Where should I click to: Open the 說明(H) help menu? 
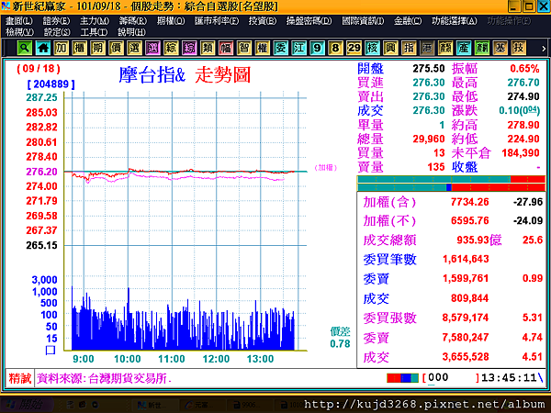click(131, 32)
